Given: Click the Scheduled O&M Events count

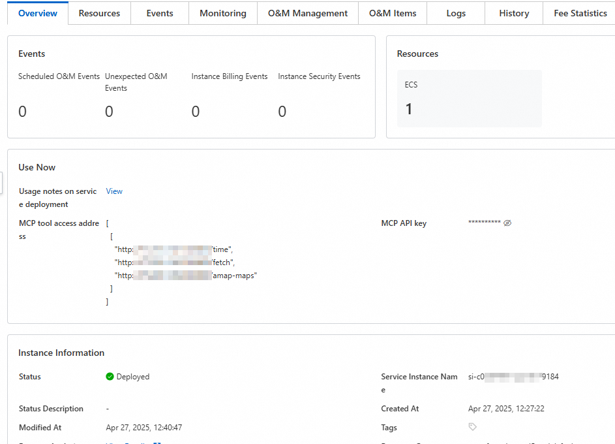Looking at the screenshot, I should point(22,112).
